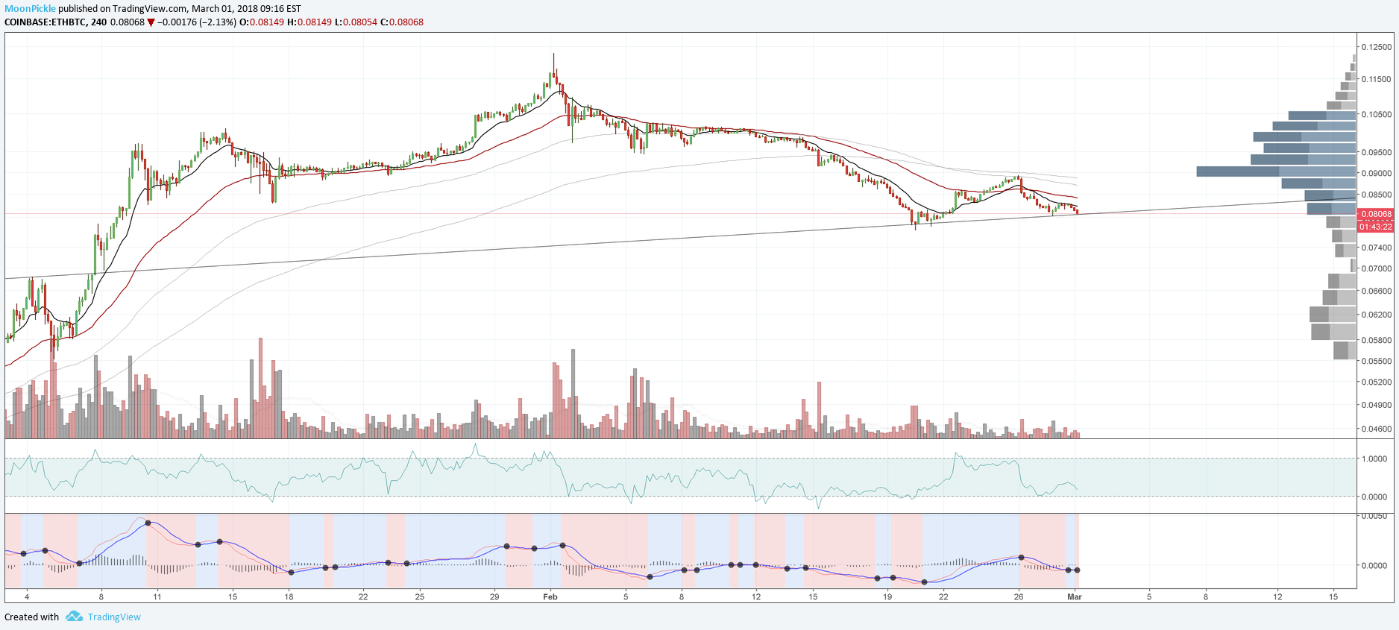The height and width of the screenshot is (630, 1399).
Task: Click the TradingView cloud logo icon
Action: [x=74, y=617]
